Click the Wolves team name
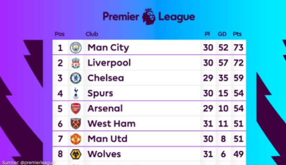The width and height of the screenshot is (286, 165). point(104,154)
